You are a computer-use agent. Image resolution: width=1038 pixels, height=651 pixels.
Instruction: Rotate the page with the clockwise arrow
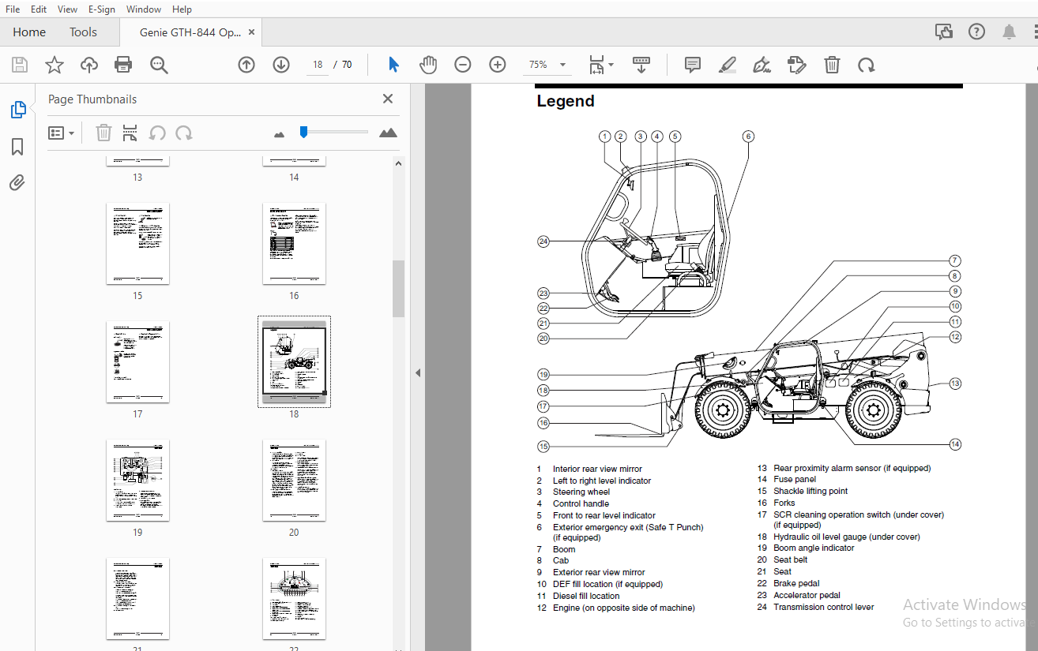(867, 65)
